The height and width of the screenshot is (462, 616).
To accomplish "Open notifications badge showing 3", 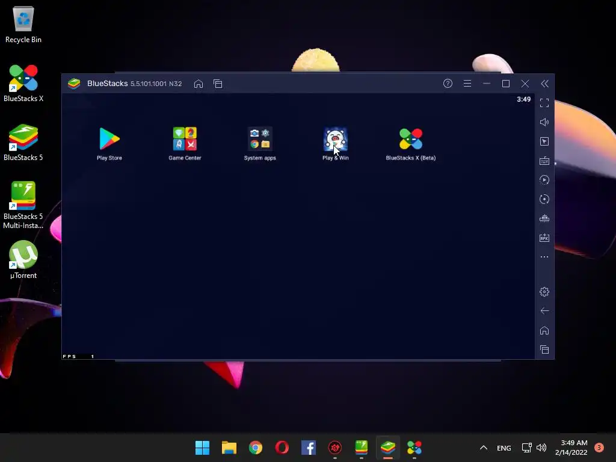I will (599, 448).
